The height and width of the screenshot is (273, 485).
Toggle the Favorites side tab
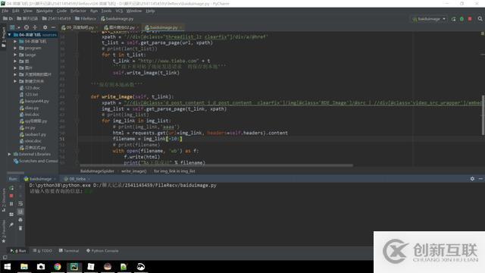(x=3, y=231)
